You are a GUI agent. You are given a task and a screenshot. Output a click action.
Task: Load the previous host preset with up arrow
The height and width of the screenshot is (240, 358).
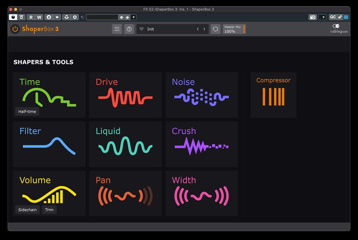pos(121,17)
